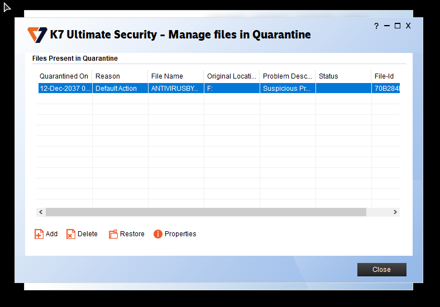The height and width of the screenshot is (307, 440).
Task: Close window with the X icon
Action: click(408, 26)
